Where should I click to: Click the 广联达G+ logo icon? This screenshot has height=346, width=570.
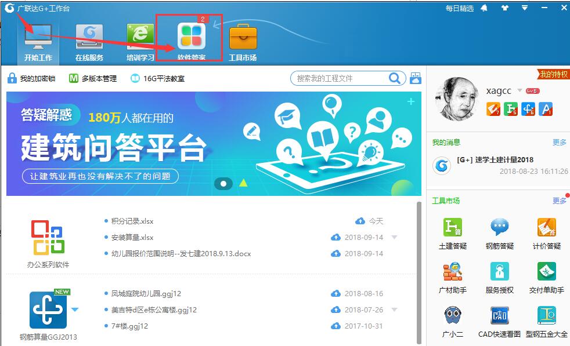[x=10, y=8]
